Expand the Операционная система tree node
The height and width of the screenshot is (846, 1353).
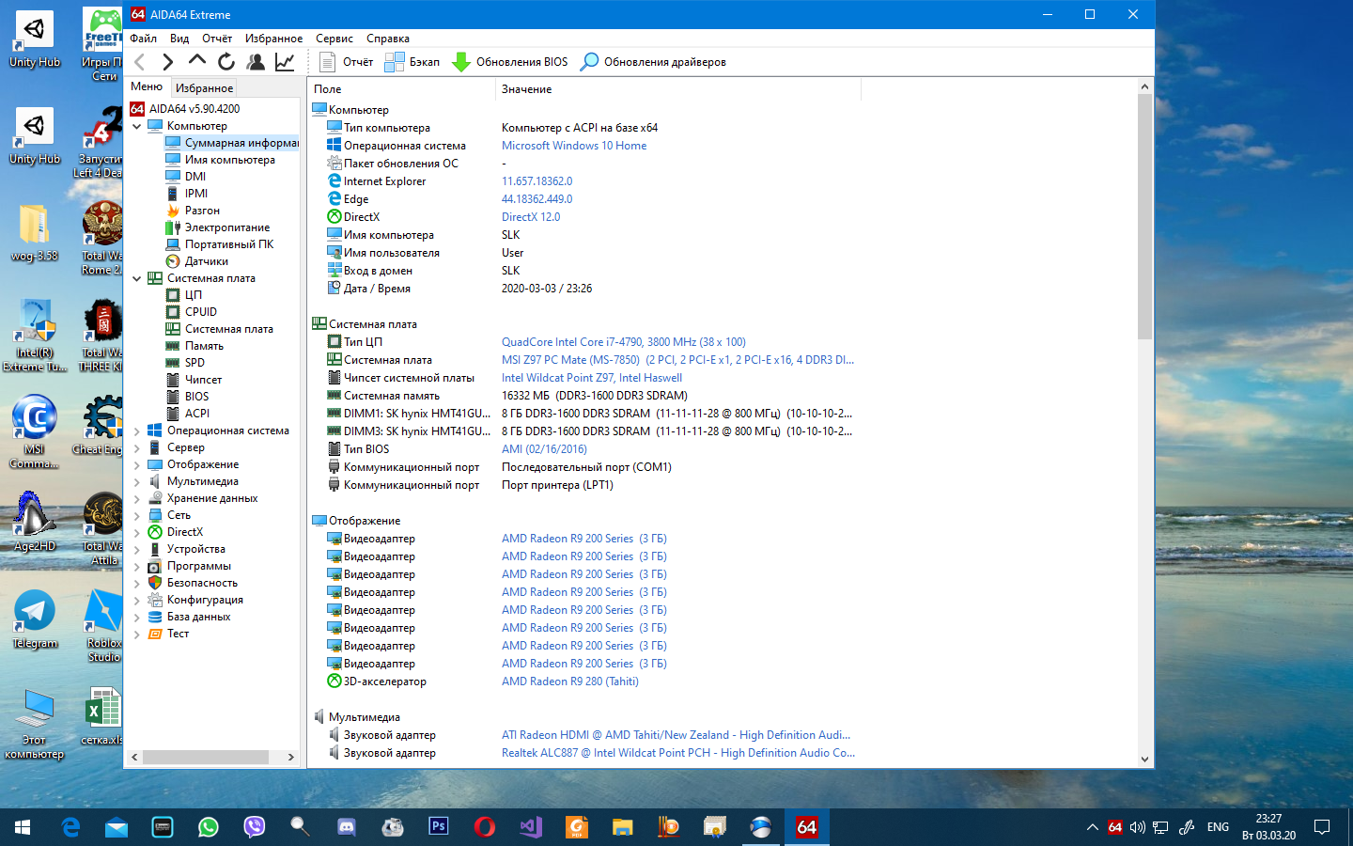coord(137,431)
